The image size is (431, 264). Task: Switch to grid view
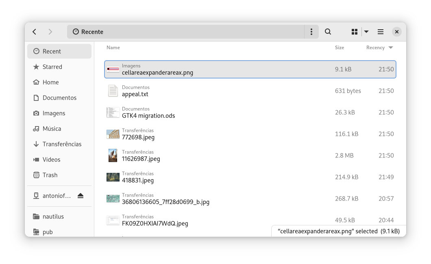(355, 32)
